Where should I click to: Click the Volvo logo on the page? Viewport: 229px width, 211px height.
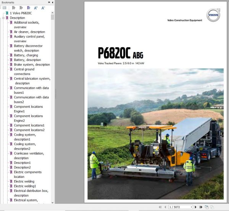pos(213,15)
